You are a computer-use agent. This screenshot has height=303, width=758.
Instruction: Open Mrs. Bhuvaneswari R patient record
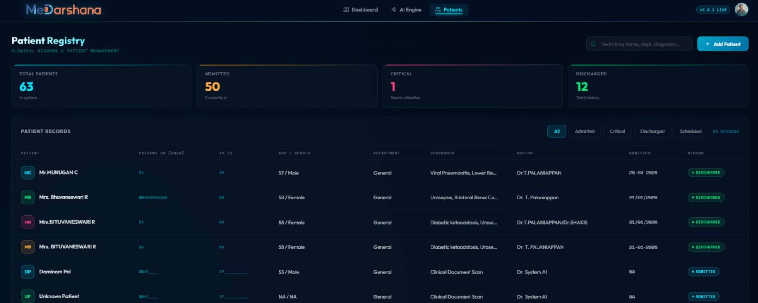point(63,197)
